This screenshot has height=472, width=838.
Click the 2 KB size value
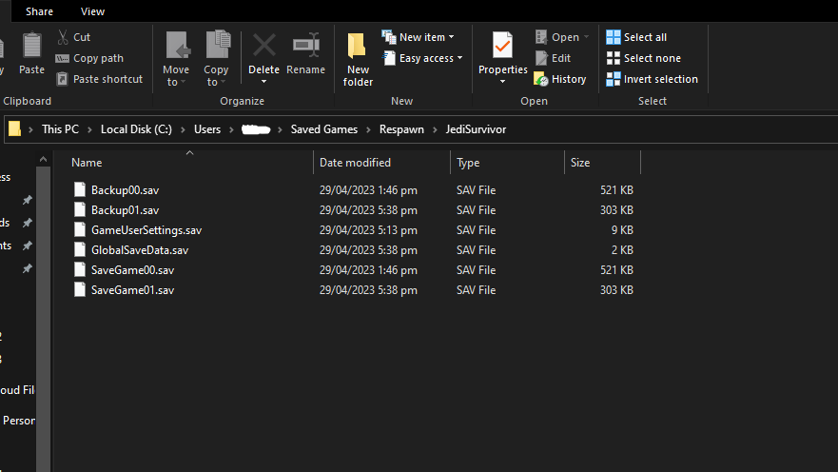click(x=622, y=249)
